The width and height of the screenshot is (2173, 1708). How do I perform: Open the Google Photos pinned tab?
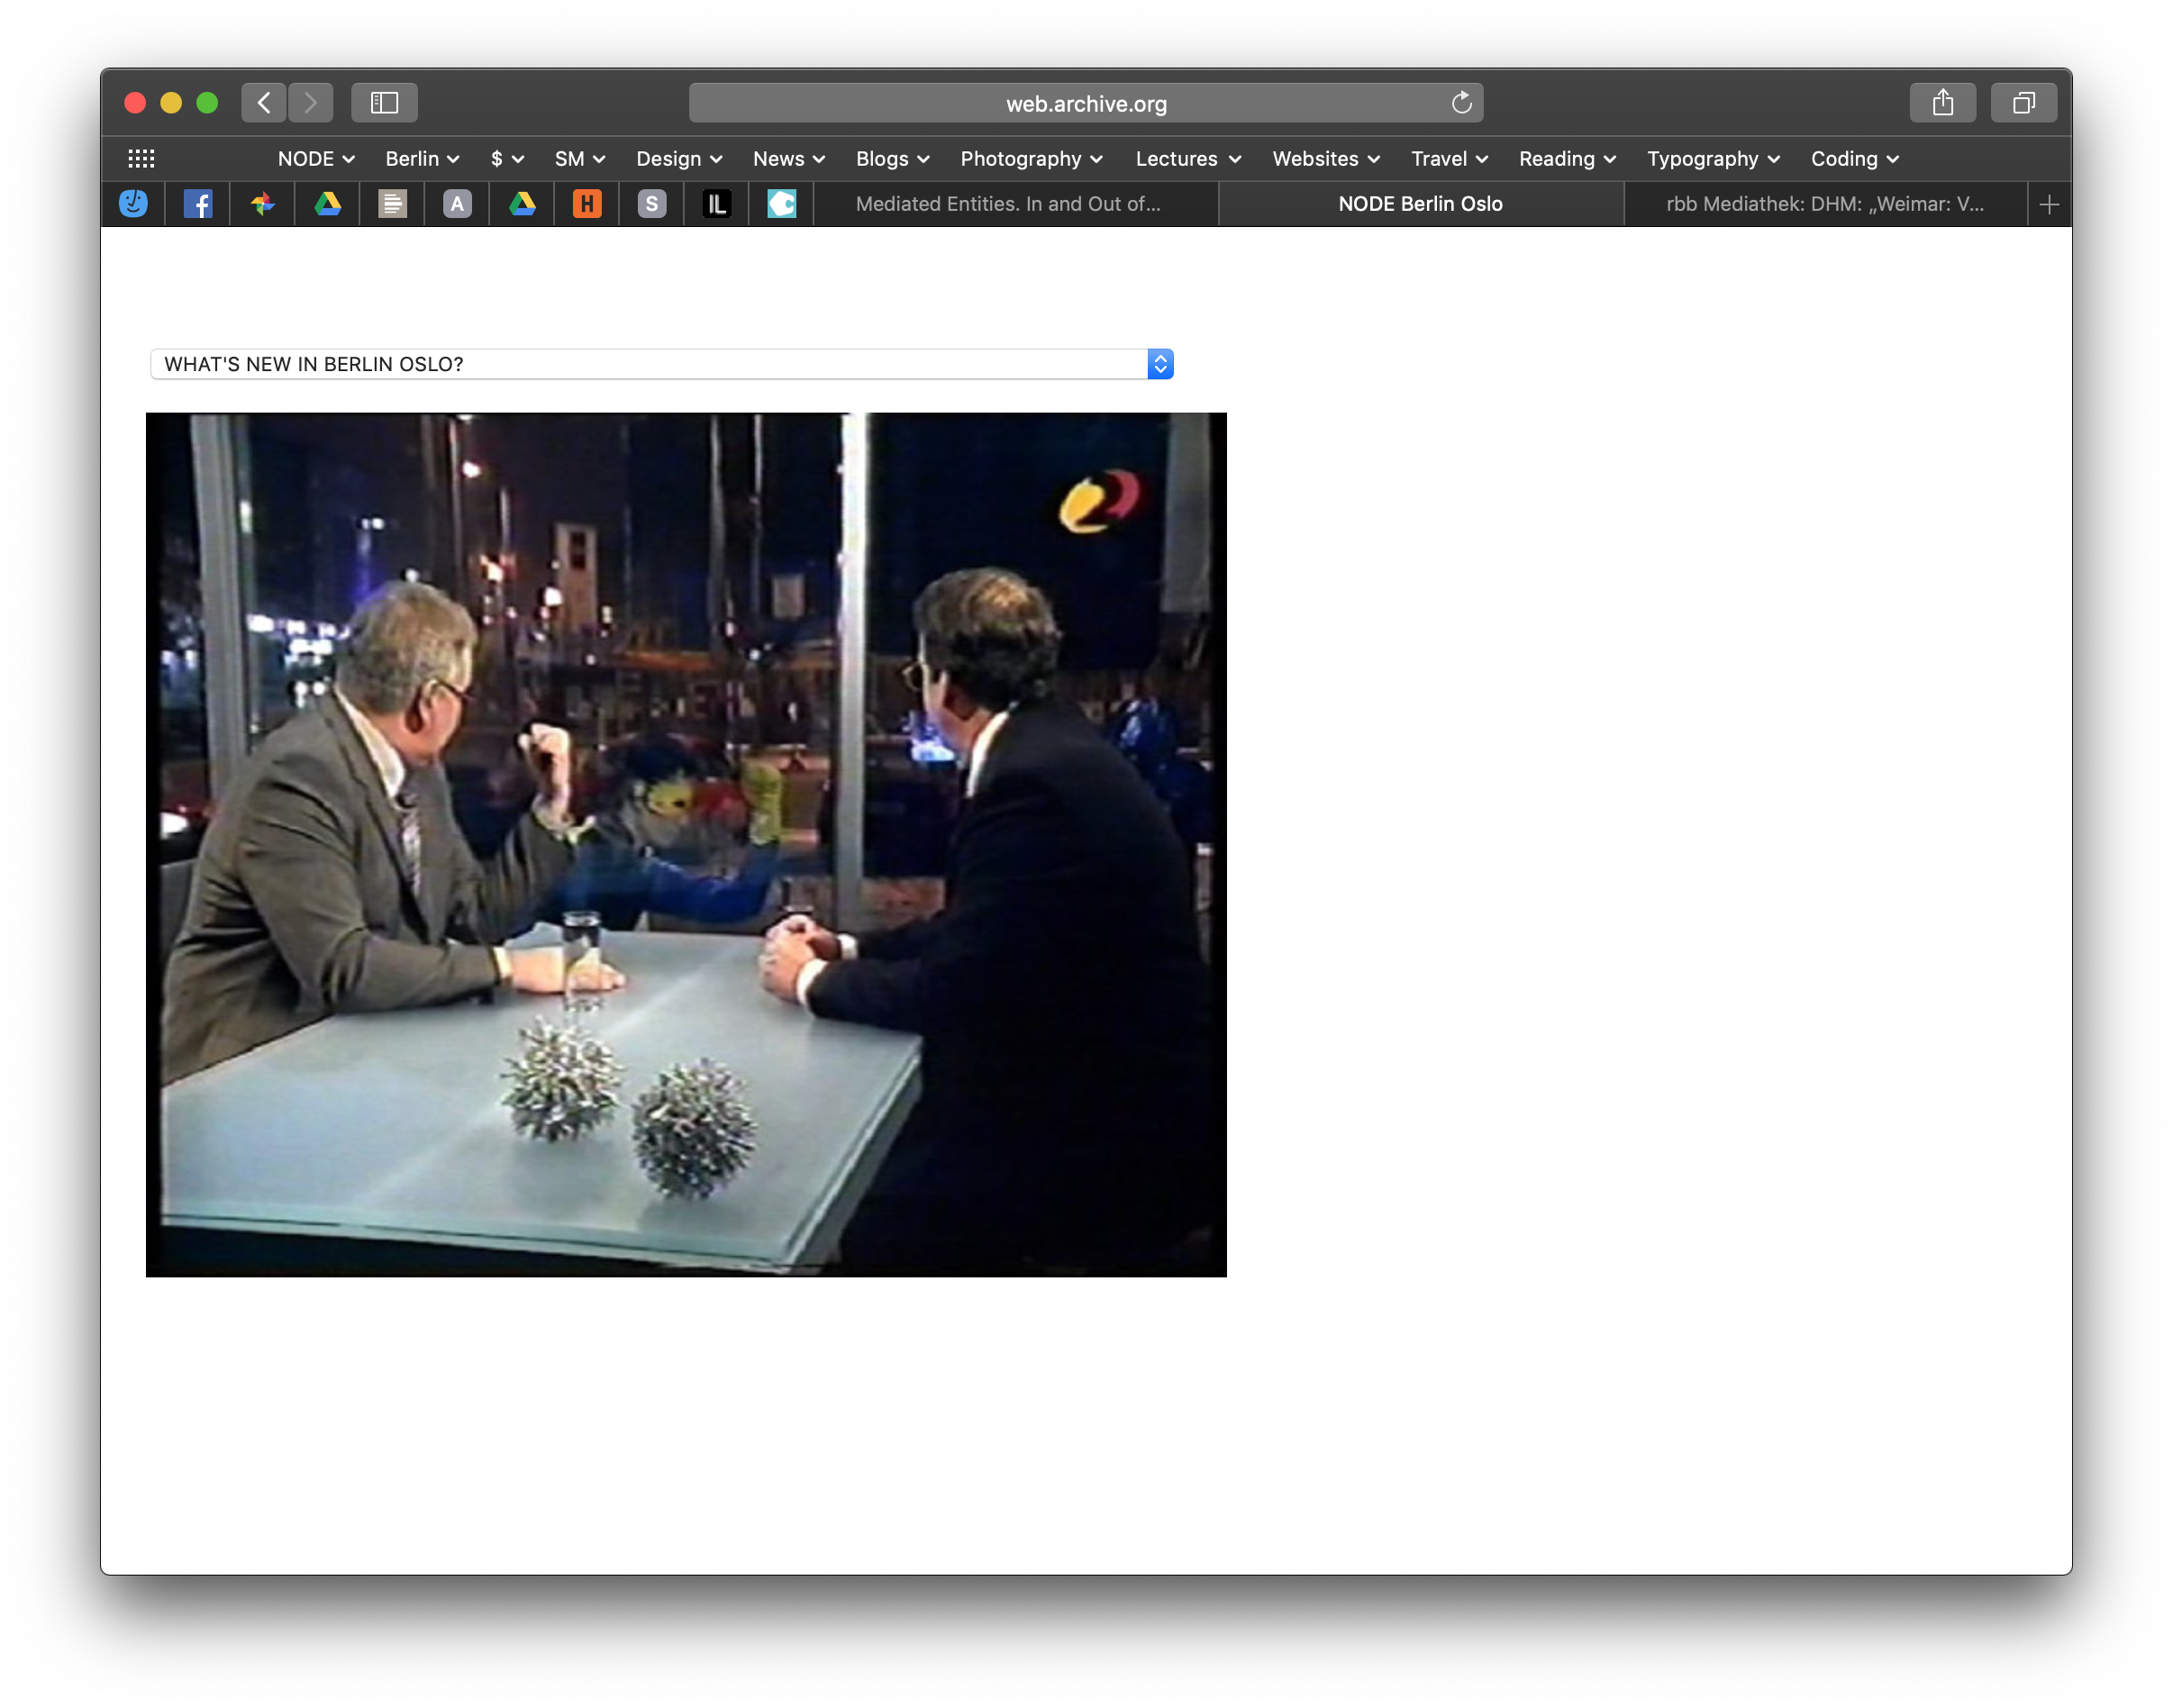(x=263, y=204)
